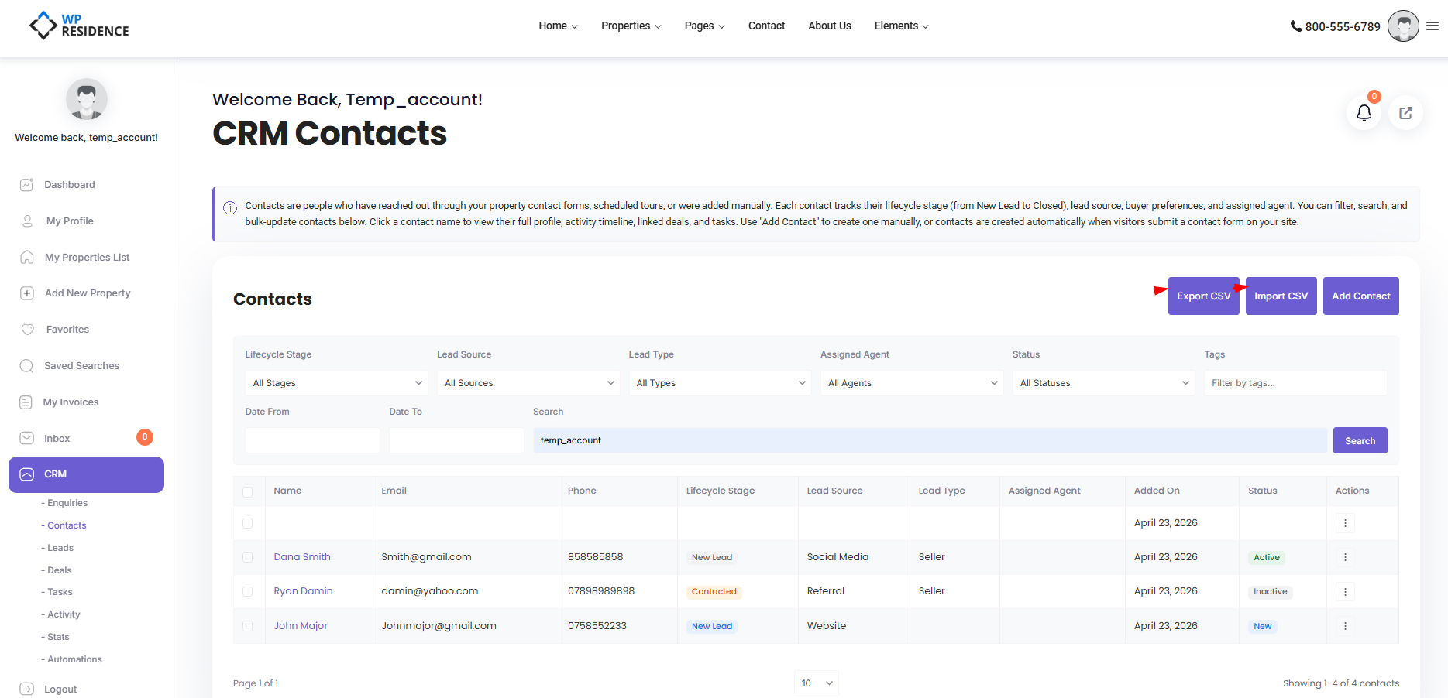Open actions menu for Dana Smith row
Screen dimensions: 1448x698
coord(1345,557)
